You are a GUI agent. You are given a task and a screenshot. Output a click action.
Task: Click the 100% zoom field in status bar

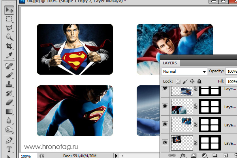pos(28,156)
